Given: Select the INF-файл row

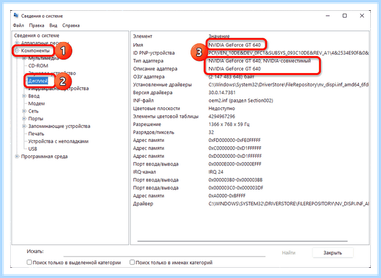Looking at the screenshot, I should [x=250, y=101].
